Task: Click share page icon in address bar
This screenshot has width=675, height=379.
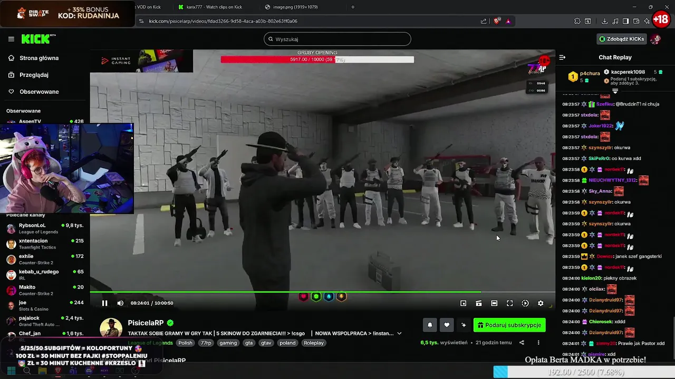Action: [x=484, y=21]
